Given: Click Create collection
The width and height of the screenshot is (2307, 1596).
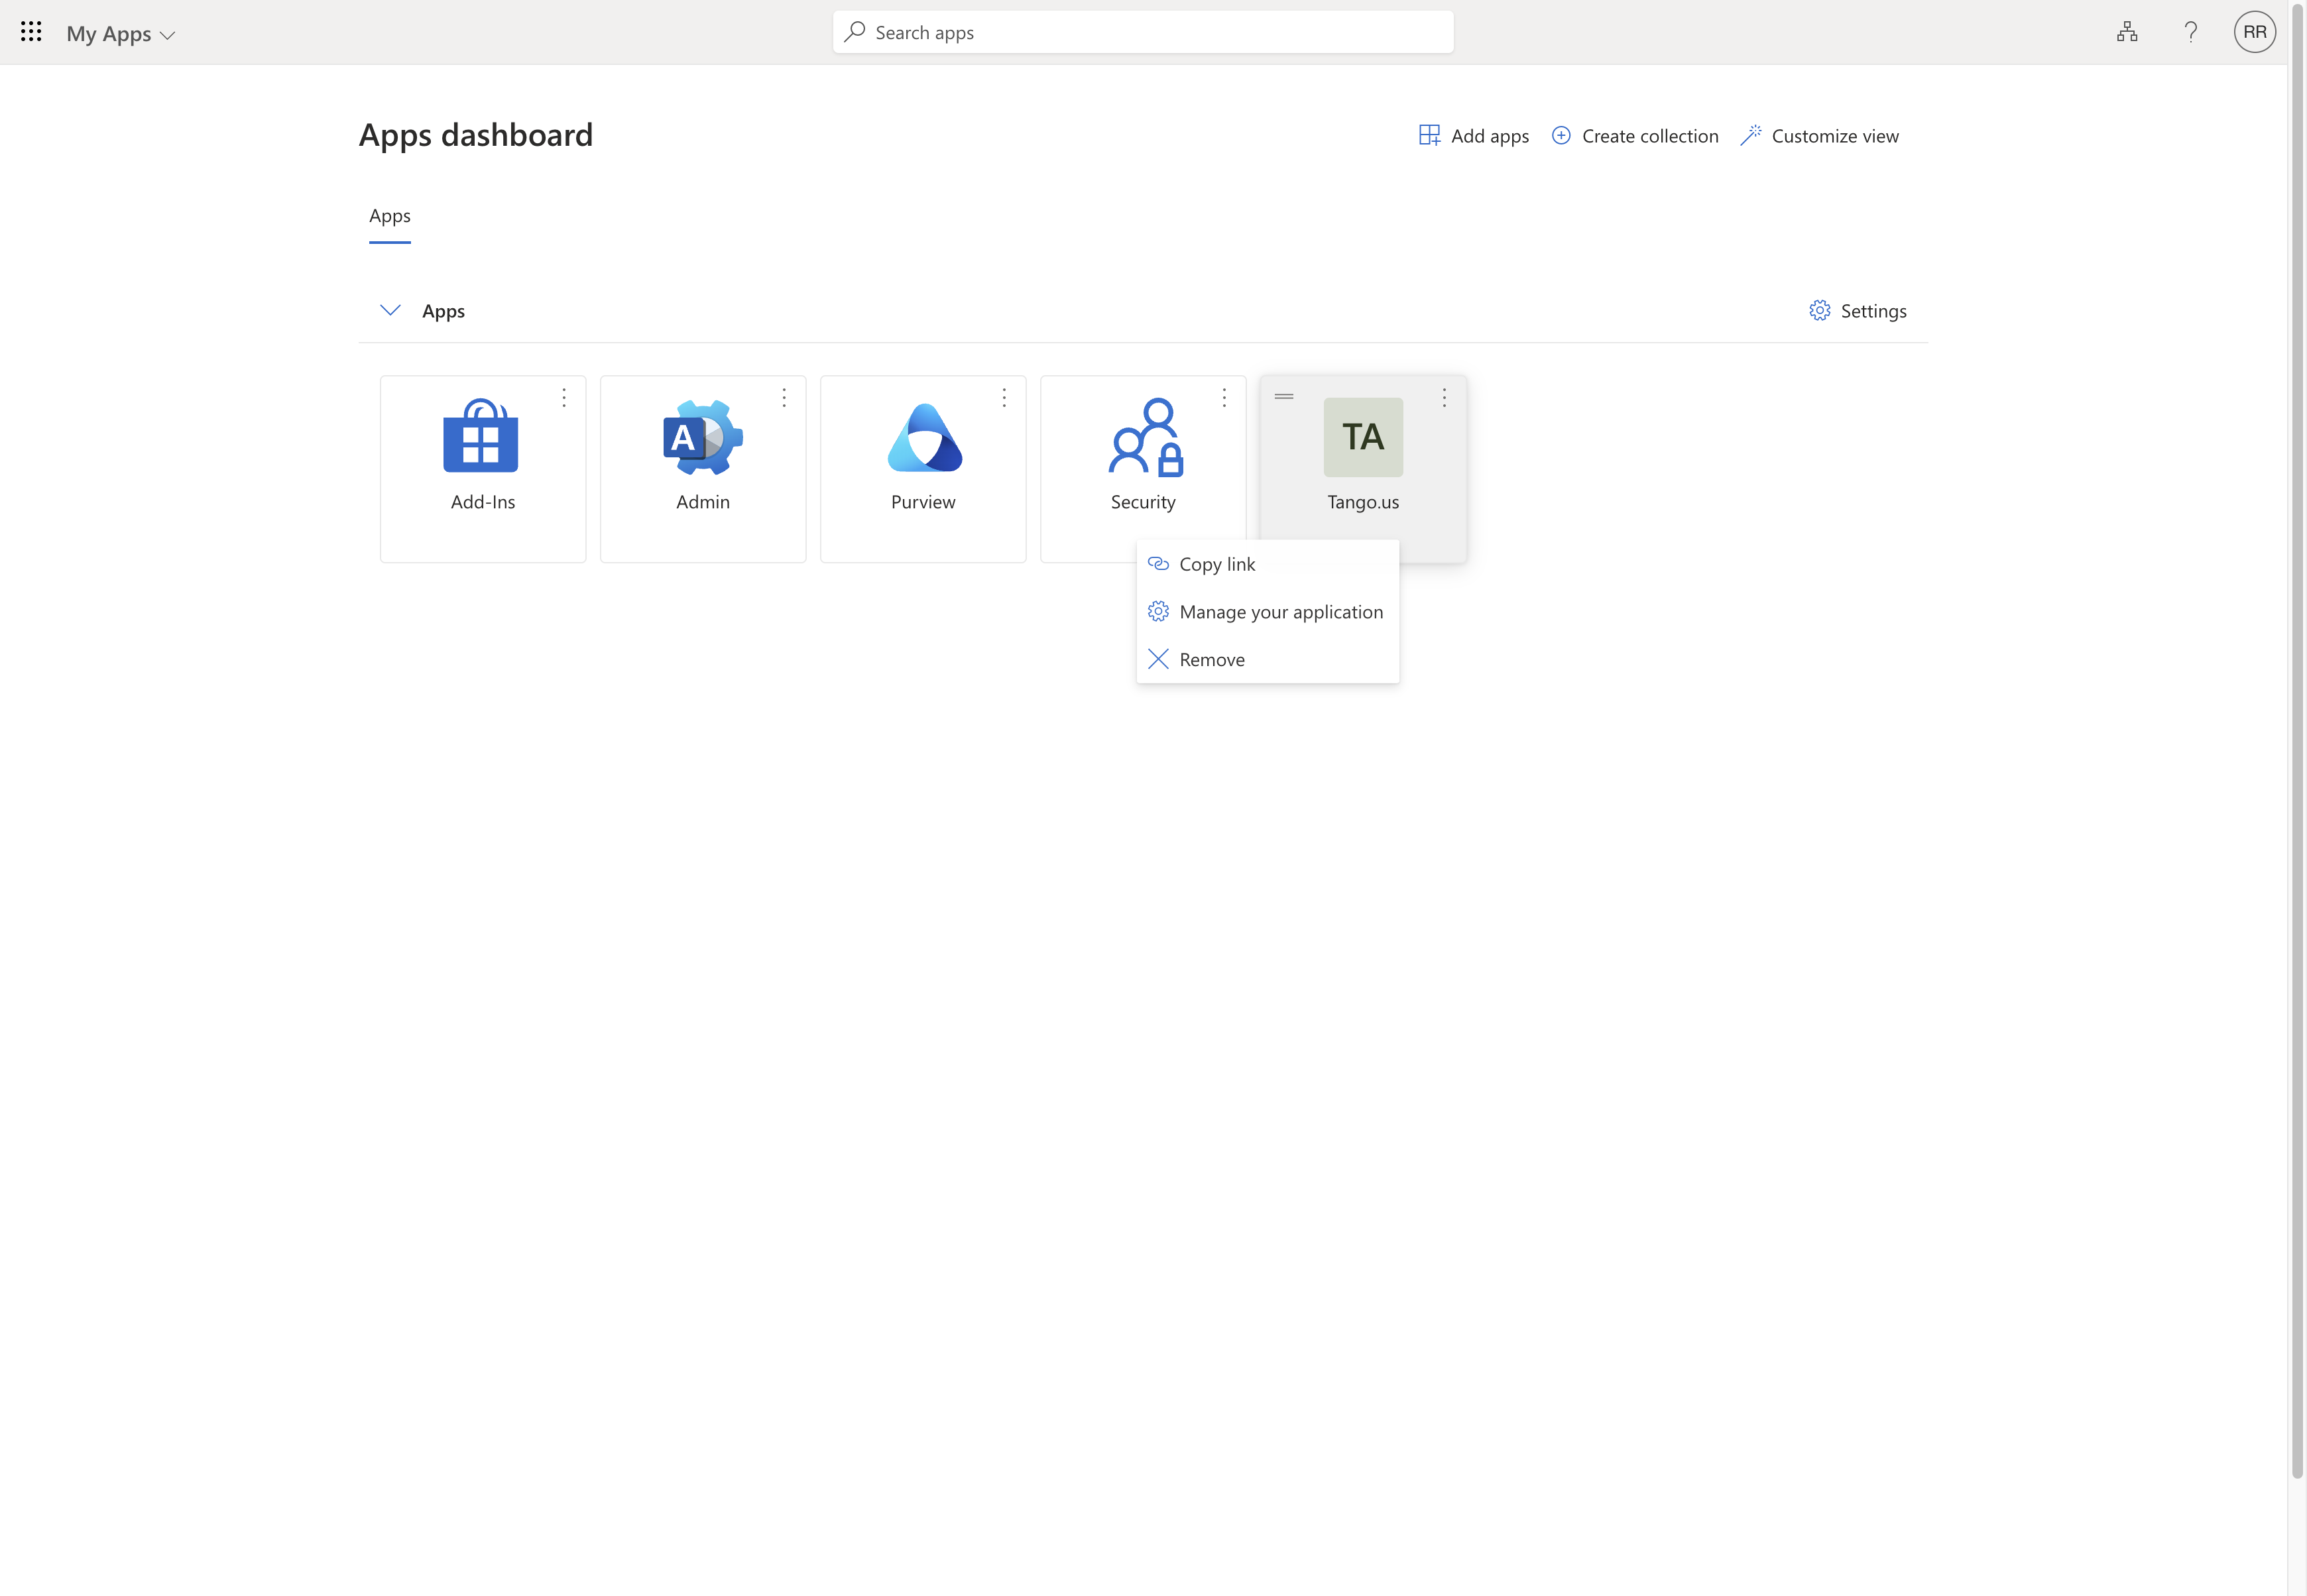Looking at the screenshot, I should tap(1635, 135).
